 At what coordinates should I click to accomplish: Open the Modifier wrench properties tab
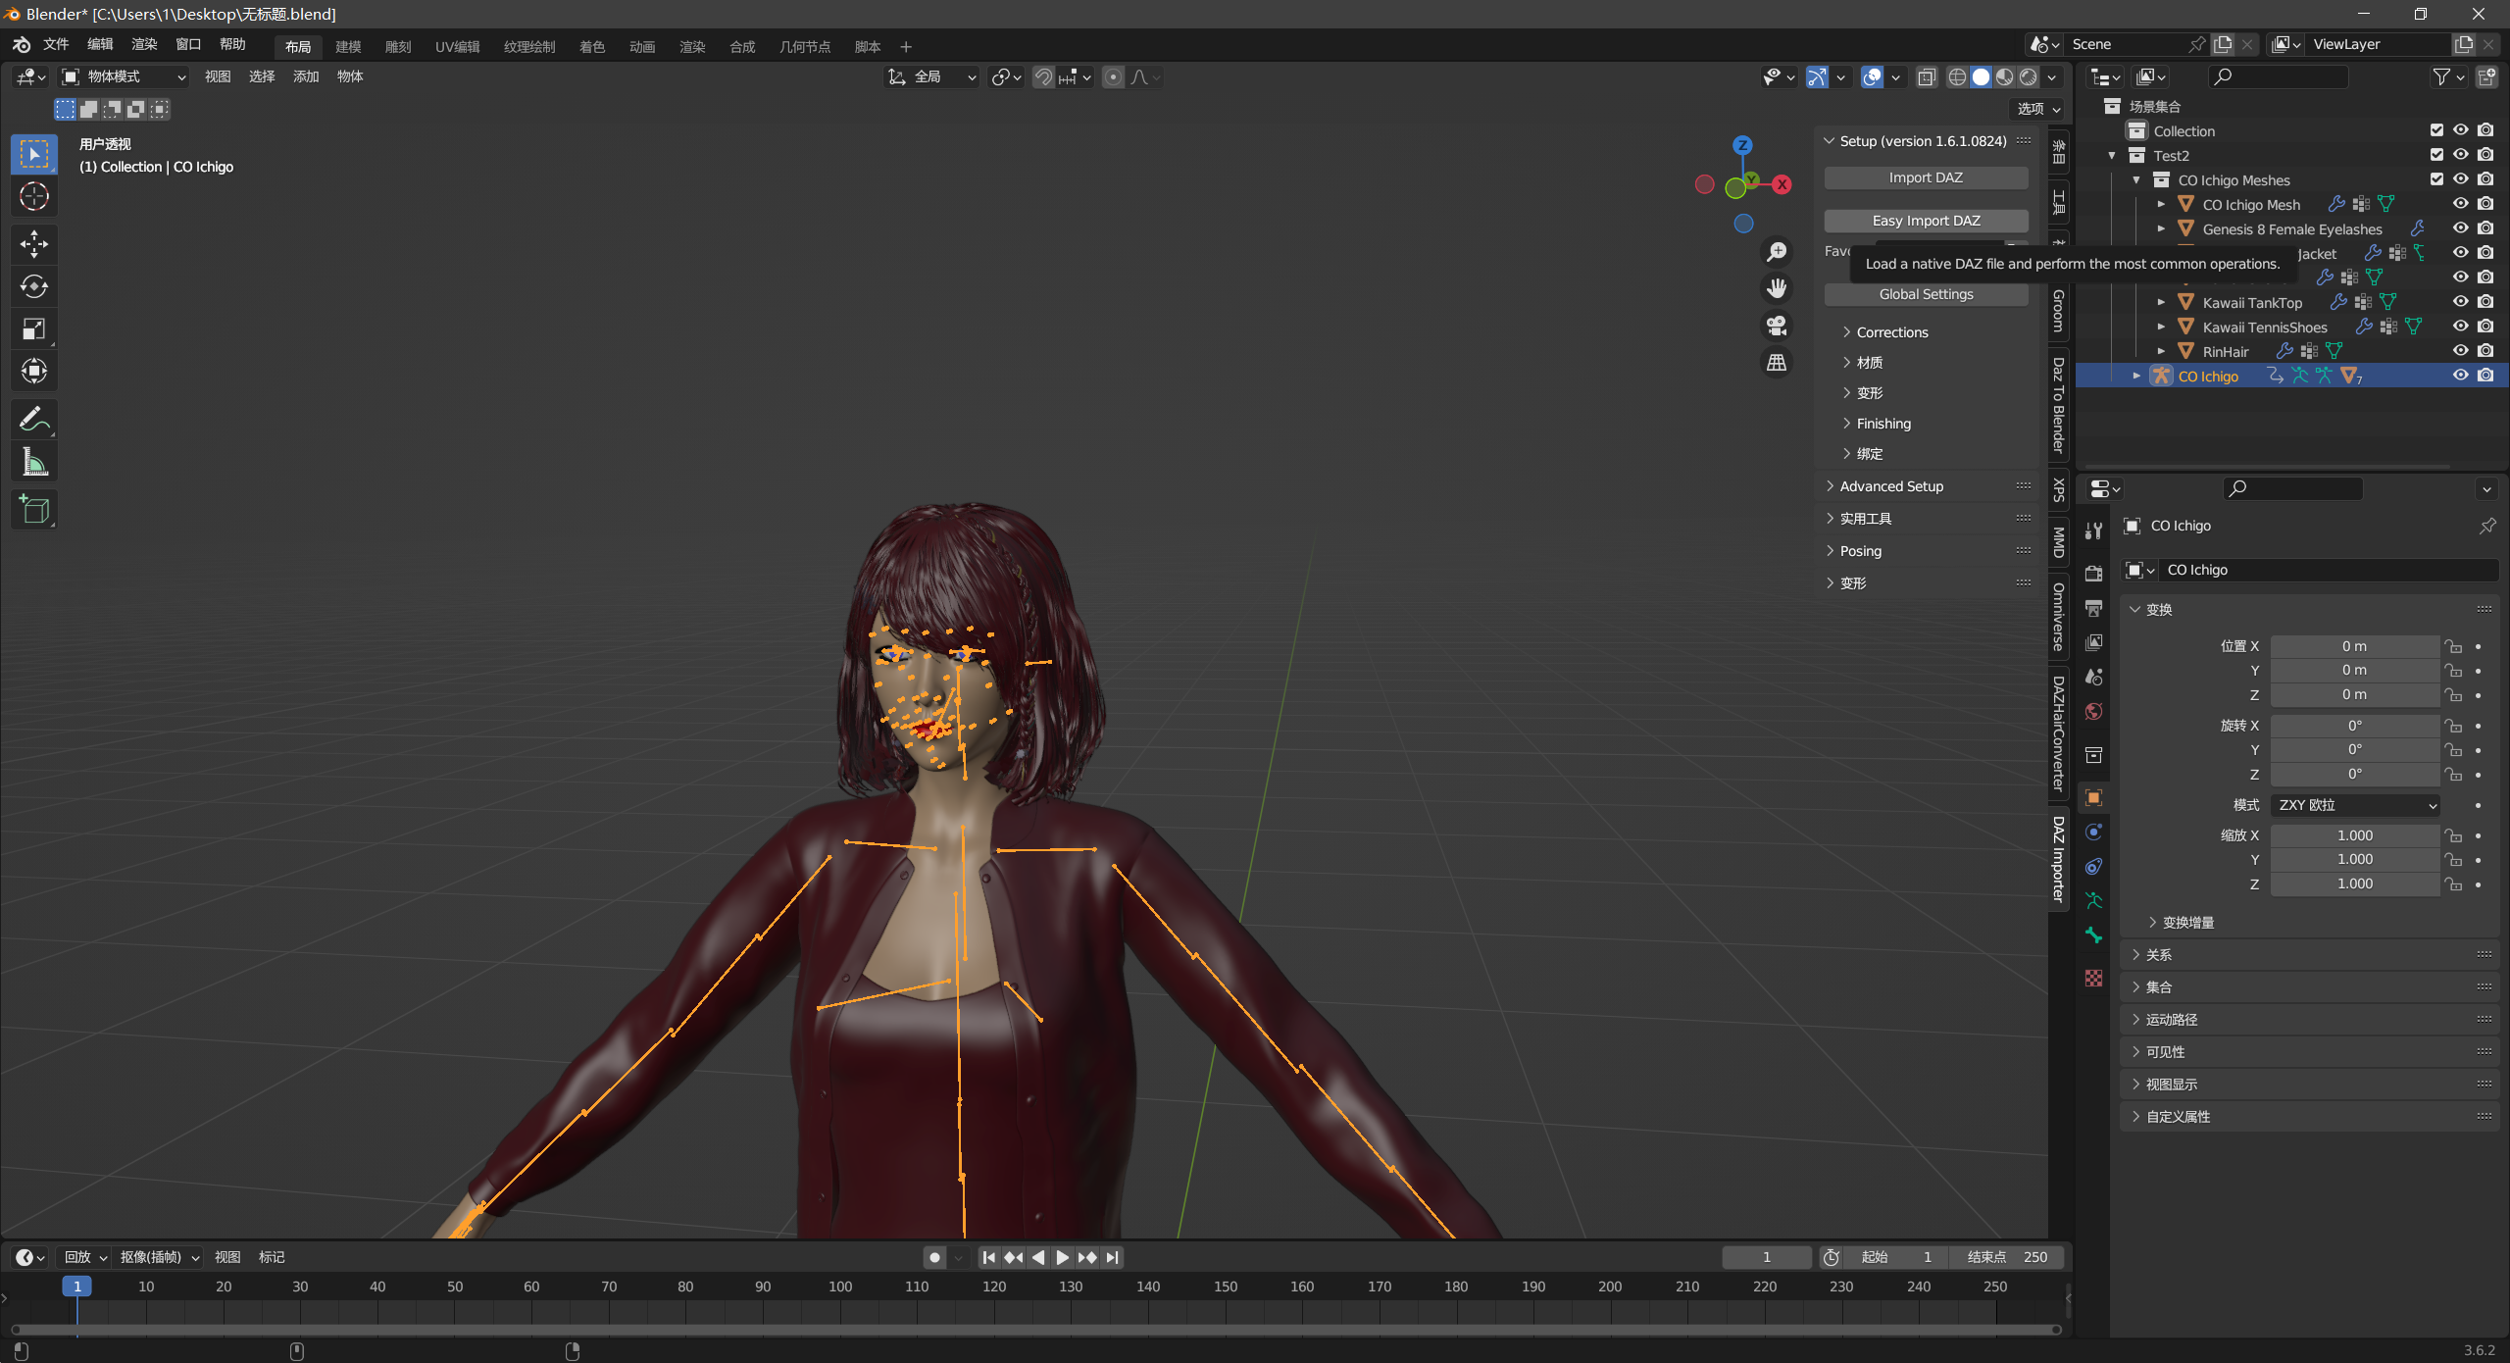point(2094,530)
